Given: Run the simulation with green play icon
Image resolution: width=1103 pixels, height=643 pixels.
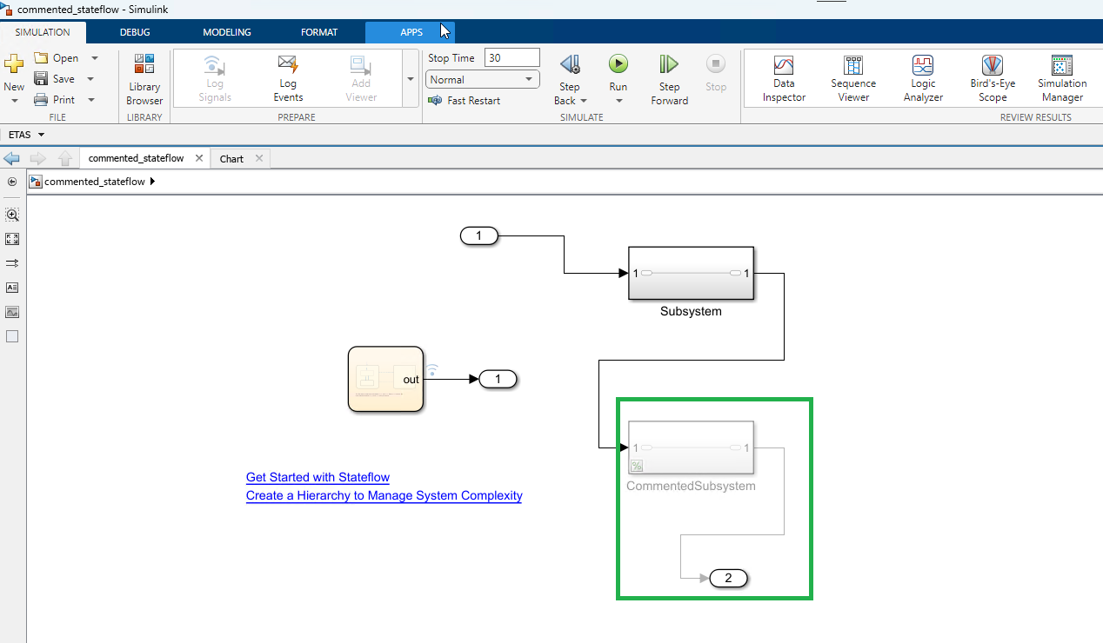Looking at the screenshot, I should pos(618,64).
